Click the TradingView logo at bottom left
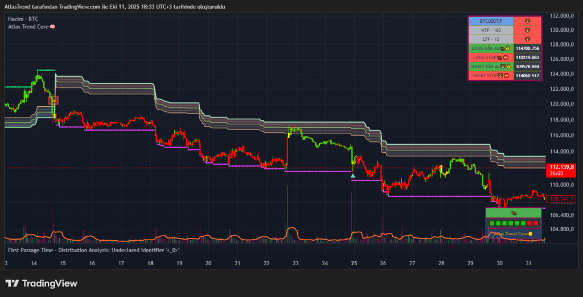 [41, 283]
